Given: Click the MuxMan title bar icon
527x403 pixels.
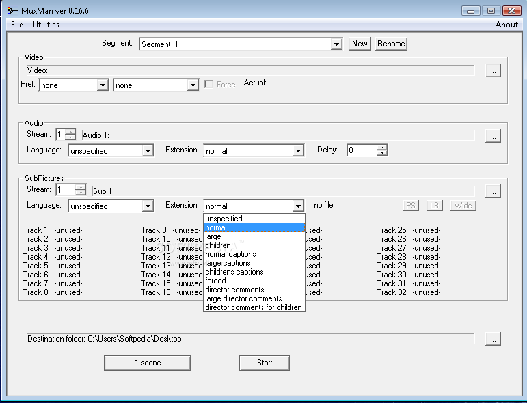Looking at the screenshot, I should coord(12,11).
